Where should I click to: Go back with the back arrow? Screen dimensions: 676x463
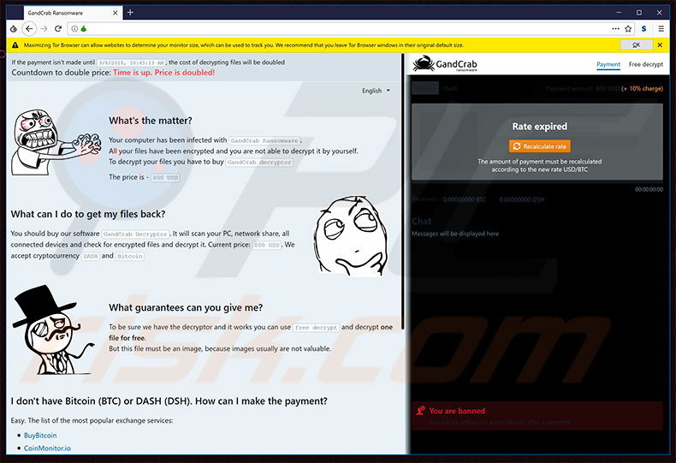point(29,29)
